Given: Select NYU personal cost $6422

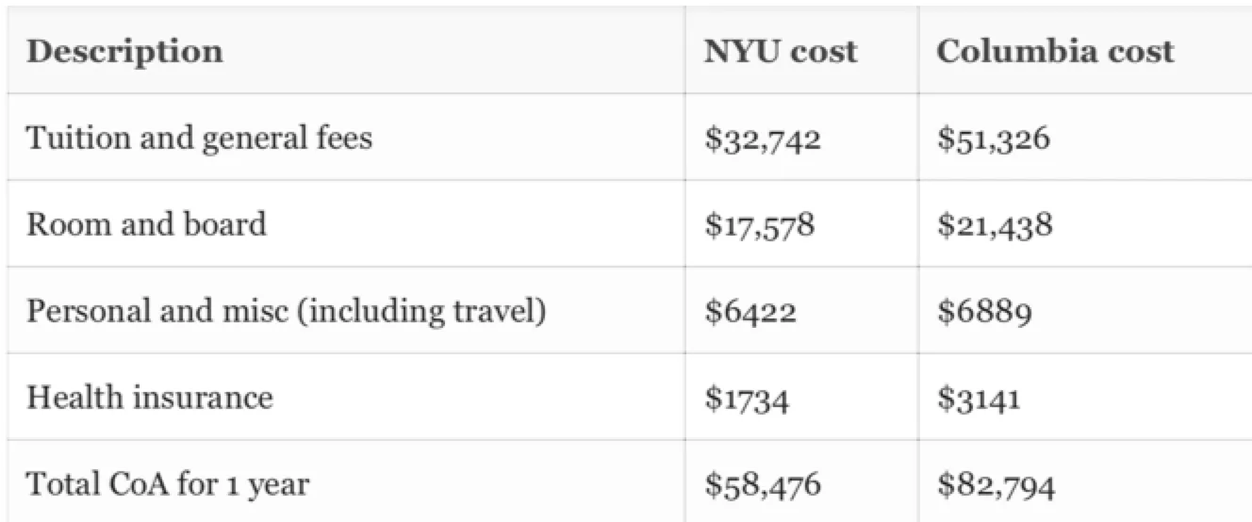Looking at the screenshot, I should [751, 313].
